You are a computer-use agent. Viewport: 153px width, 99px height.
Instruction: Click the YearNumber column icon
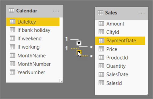click(12, 72)
